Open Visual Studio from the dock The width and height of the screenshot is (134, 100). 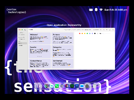pos(67,86)
